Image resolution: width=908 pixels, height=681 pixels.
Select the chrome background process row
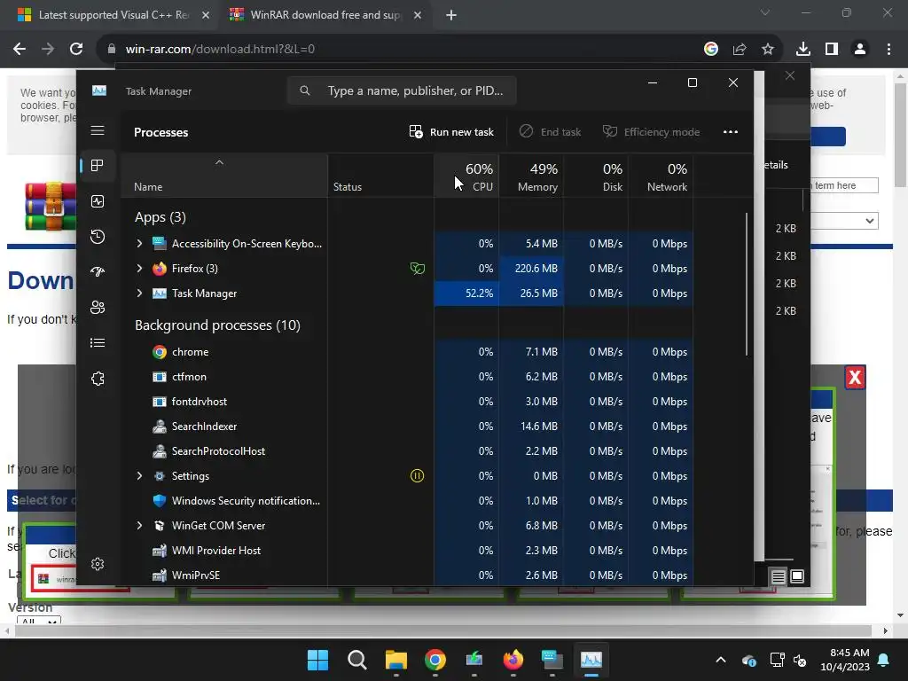pyautogui.click(x=407, y=351)
